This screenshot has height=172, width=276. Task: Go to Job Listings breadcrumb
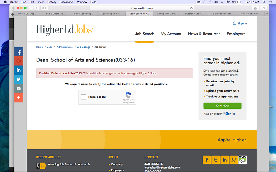pos(83,47)
